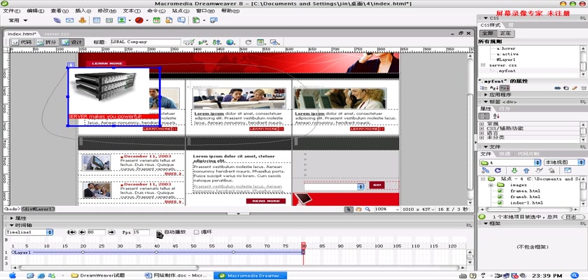Viewport: 588px width, 280px height.
Task: Open the Visual Aids eye icon
Action: [x=275, y=43]
